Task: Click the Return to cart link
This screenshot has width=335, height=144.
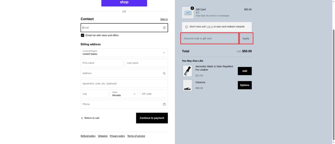Action: point(92,118)
